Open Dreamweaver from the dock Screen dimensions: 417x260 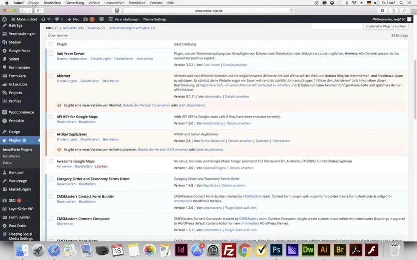click(308, 250)
